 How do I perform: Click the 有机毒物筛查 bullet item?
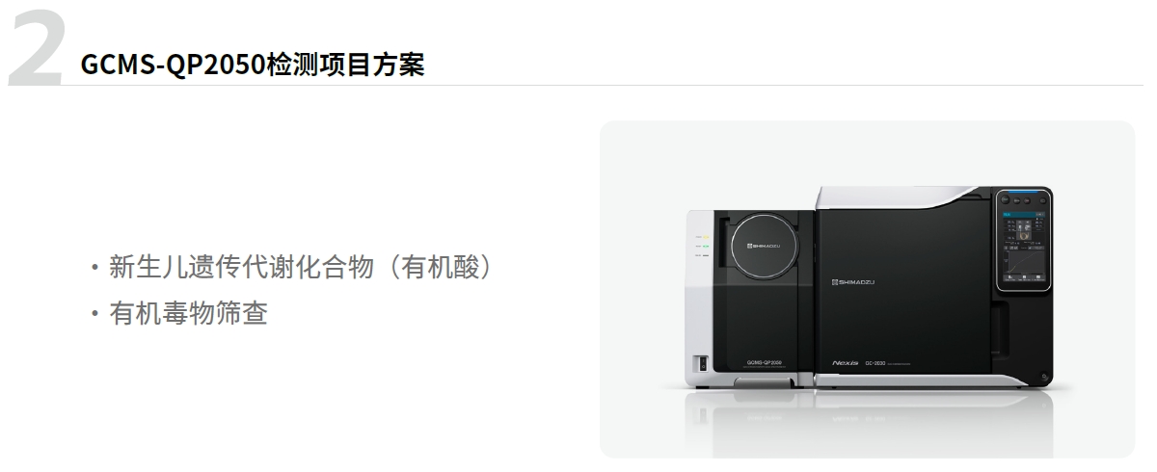[178, 313]
